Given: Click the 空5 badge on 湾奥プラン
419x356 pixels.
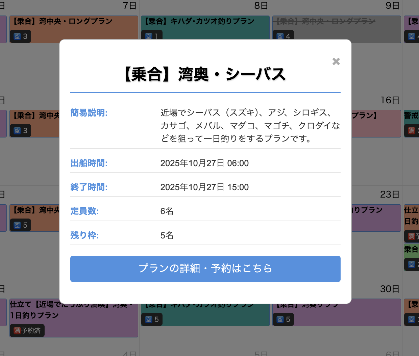Looking at the screenshot, I should (283, 319).
